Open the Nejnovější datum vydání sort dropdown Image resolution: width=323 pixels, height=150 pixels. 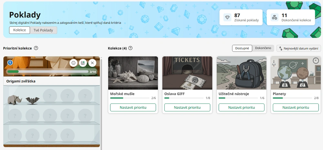[x=299, y=48]
